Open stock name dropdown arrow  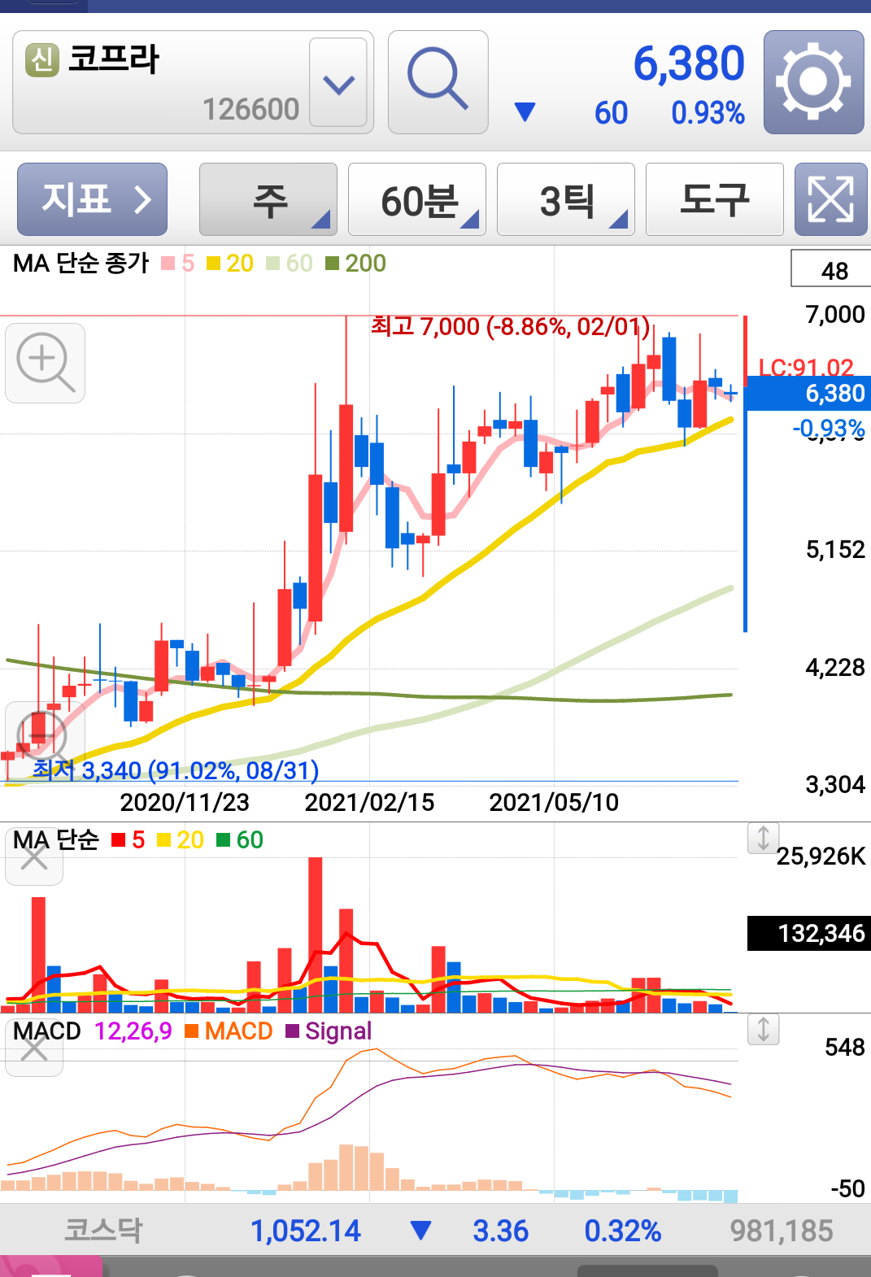click(x=338, y=82)
